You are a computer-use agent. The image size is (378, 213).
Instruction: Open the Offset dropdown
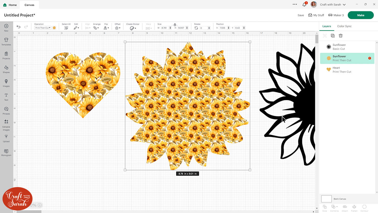(x=117, y=28)
